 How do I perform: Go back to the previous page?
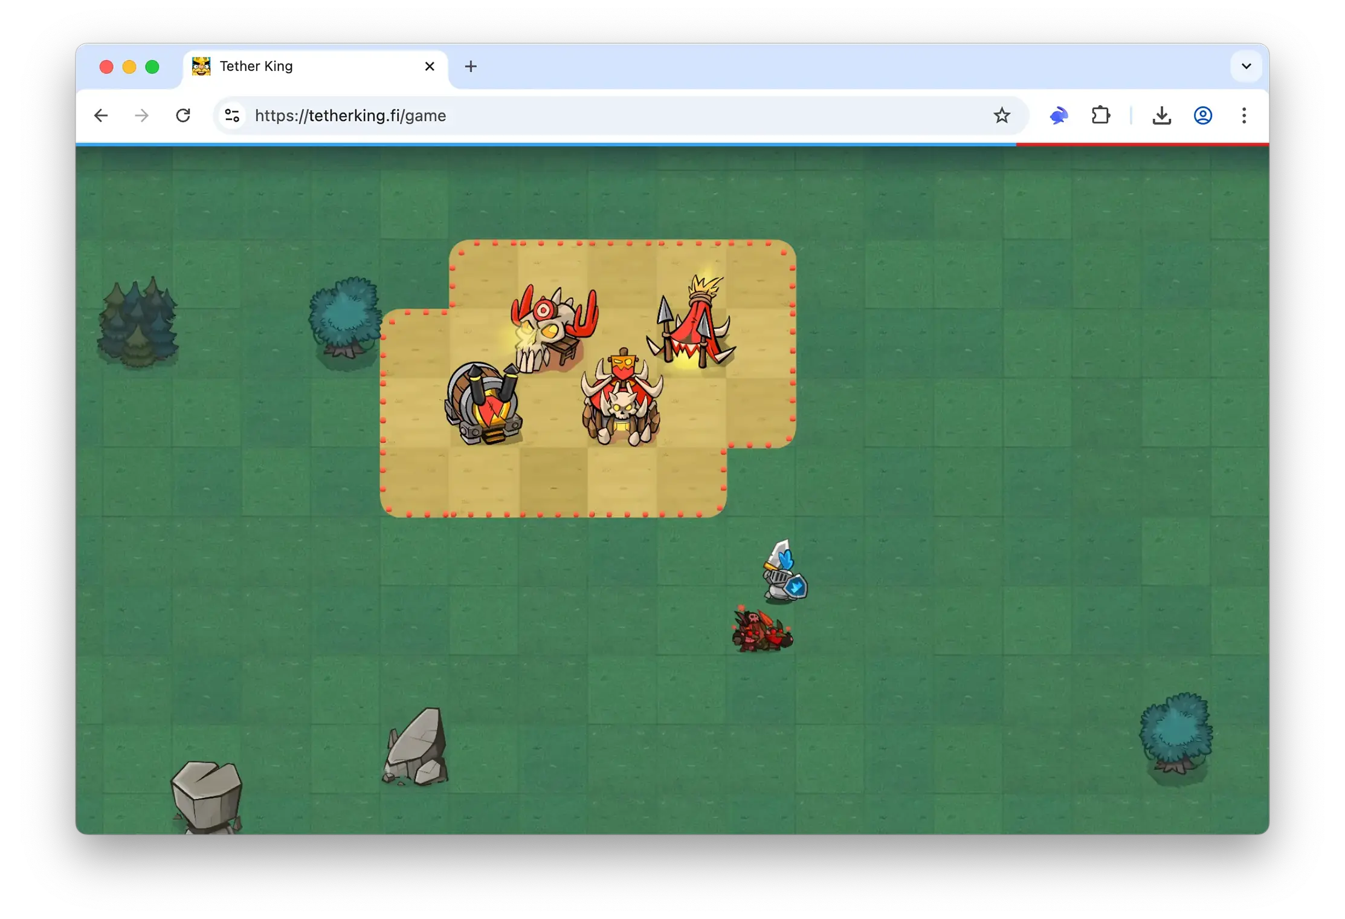(101, 115)
